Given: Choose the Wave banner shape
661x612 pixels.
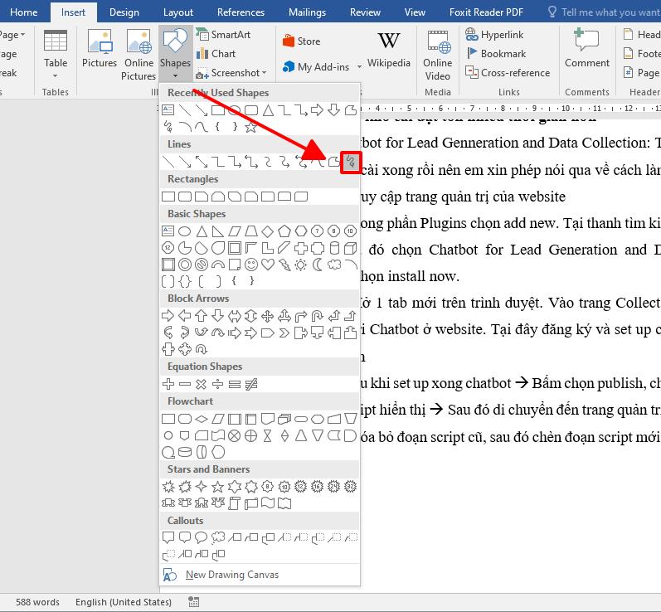Looking at the screenshot, I should (x=268, y=503).
